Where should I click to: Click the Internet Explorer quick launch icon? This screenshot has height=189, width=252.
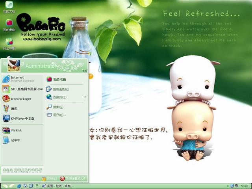click(x=19, y=186)
